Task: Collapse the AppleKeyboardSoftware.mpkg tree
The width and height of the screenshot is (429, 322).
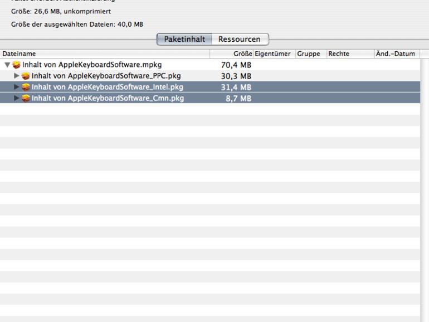Action: click(x=7, y=65)
